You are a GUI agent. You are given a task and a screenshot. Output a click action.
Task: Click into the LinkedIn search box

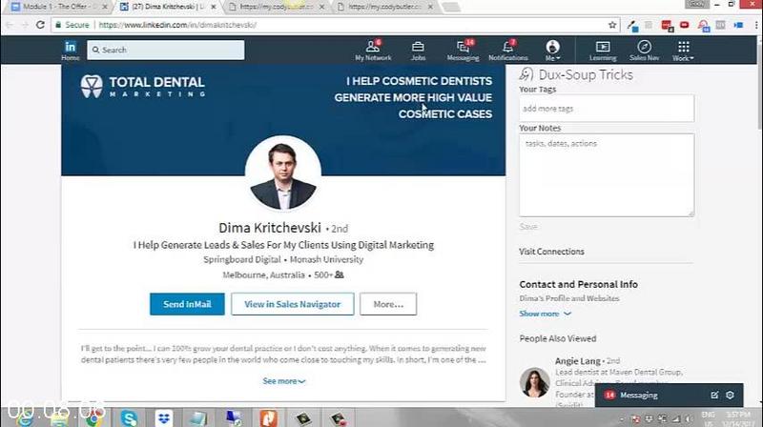click(x=165, y=50)
